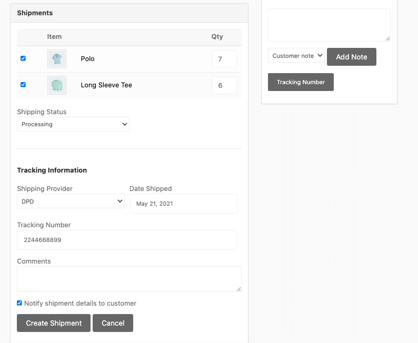Screen dimensions: 418x343
Task: Edit the Polo quantity field
Action: (224, 59)
